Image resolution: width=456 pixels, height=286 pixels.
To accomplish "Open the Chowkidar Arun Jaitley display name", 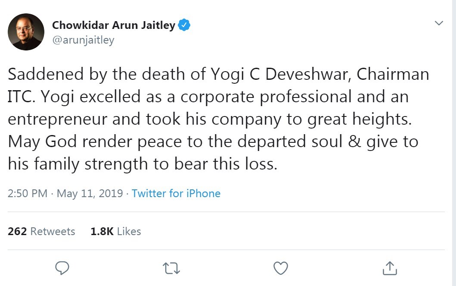I will click(x=114, y=25).
